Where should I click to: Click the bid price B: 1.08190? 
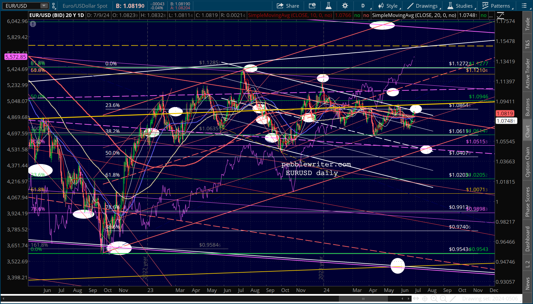[x=130, y=6]
